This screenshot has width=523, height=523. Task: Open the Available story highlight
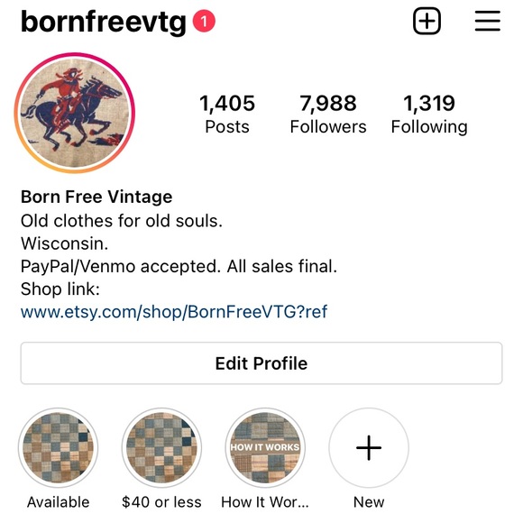pos(58,447)
